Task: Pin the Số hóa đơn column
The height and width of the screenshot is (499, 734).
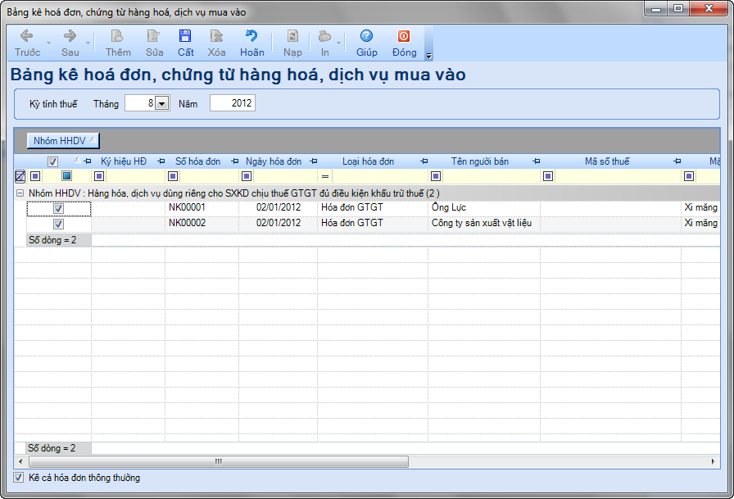Action: 234,161
